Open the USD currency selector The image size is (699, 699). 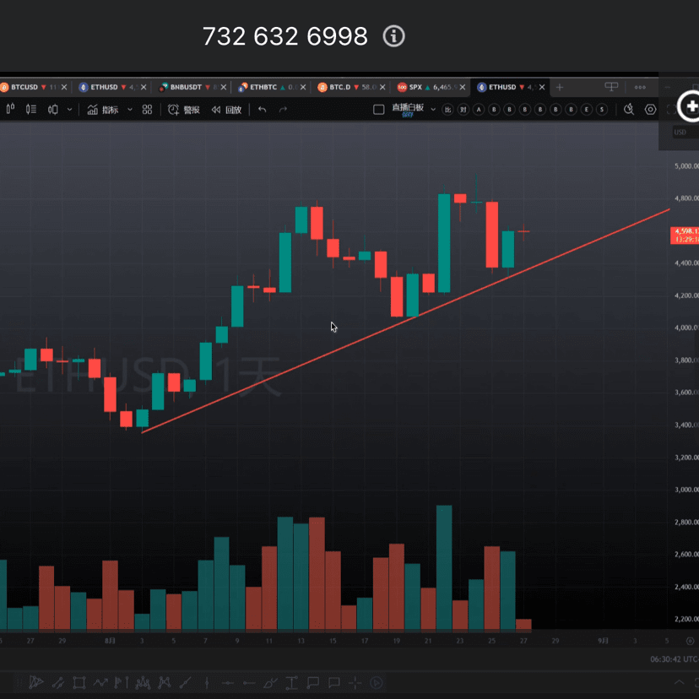[x=680, y=133]
